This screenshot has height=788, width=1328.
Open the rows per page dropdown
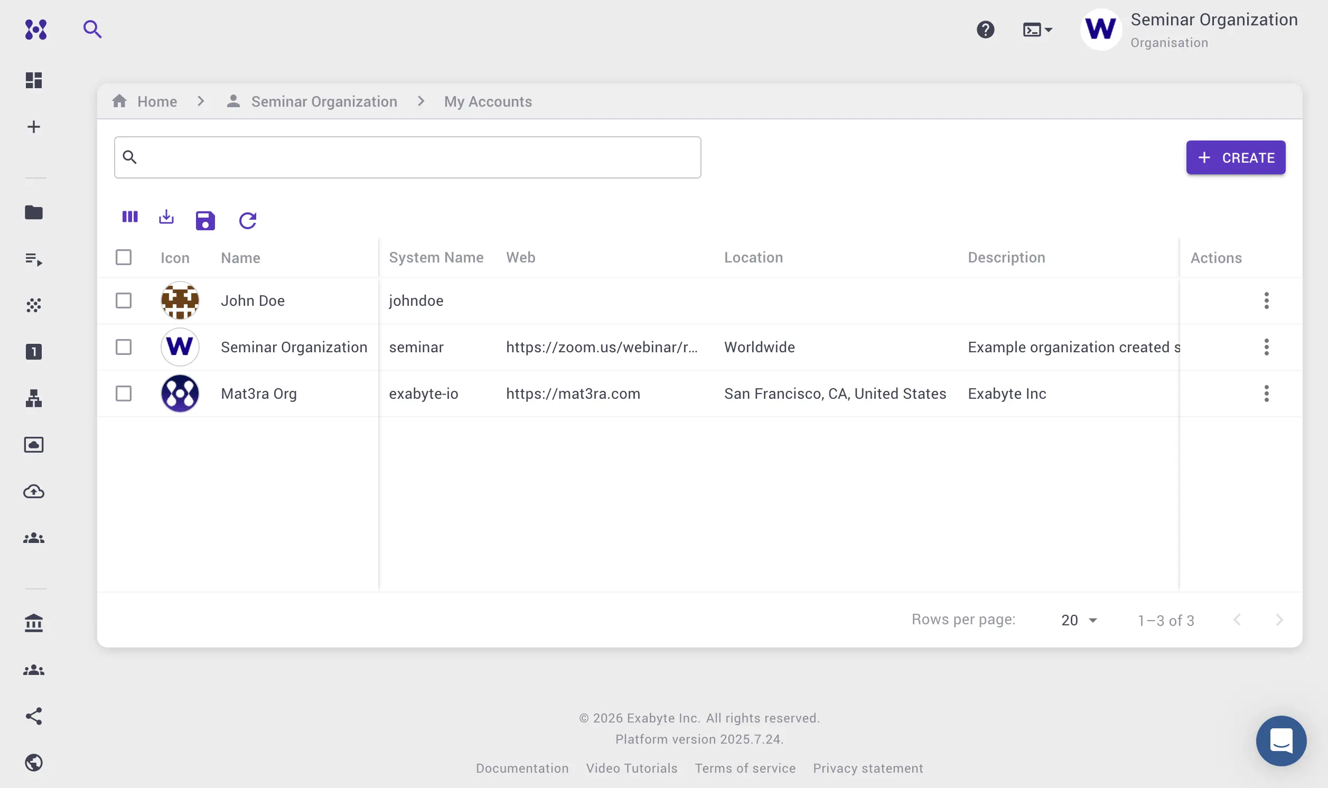[1079, 620]
